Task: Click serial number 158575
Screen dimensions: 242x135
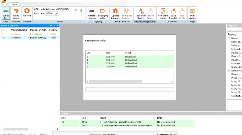Action: point(53,37)
